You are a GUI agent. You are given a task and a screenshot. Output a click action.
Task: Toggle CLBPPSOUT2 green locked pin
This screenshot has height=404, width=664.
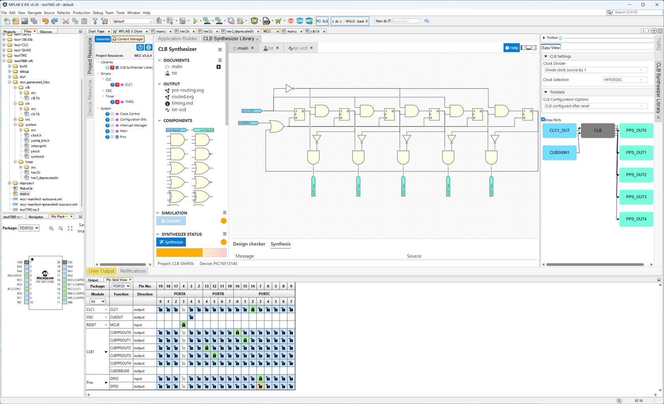206,348
